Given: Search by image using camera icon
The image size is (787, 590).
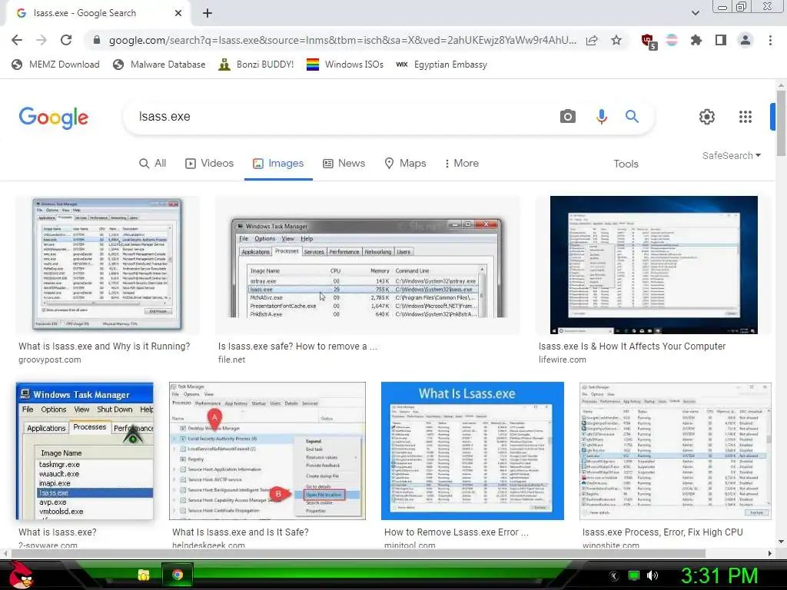Looking at the screenshot, I should click(568, 117).
